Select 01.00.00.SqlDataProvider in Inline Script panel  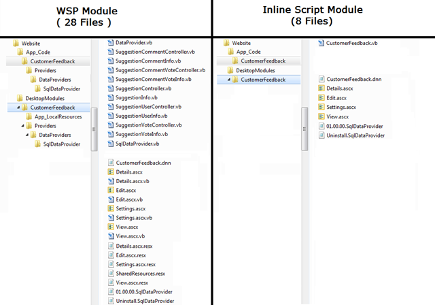[355, 127]
